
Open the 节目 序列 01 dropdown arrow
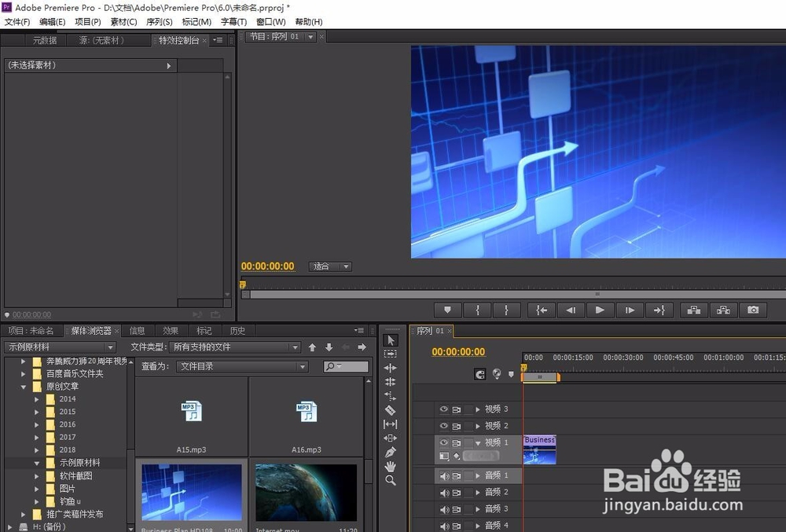[x=310, y=37]
